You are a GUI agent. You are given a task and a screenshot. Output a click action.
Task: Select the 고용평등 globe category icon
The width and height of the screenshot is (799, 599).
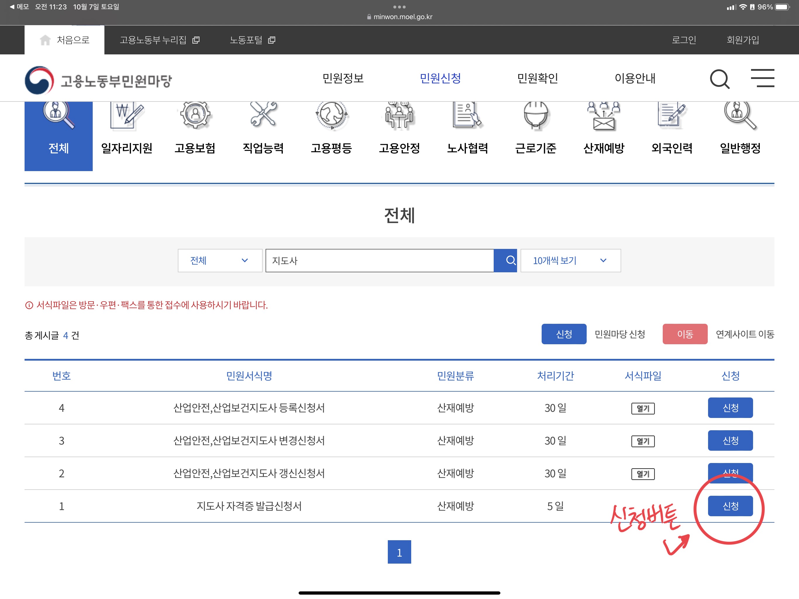tap(331, 116)
